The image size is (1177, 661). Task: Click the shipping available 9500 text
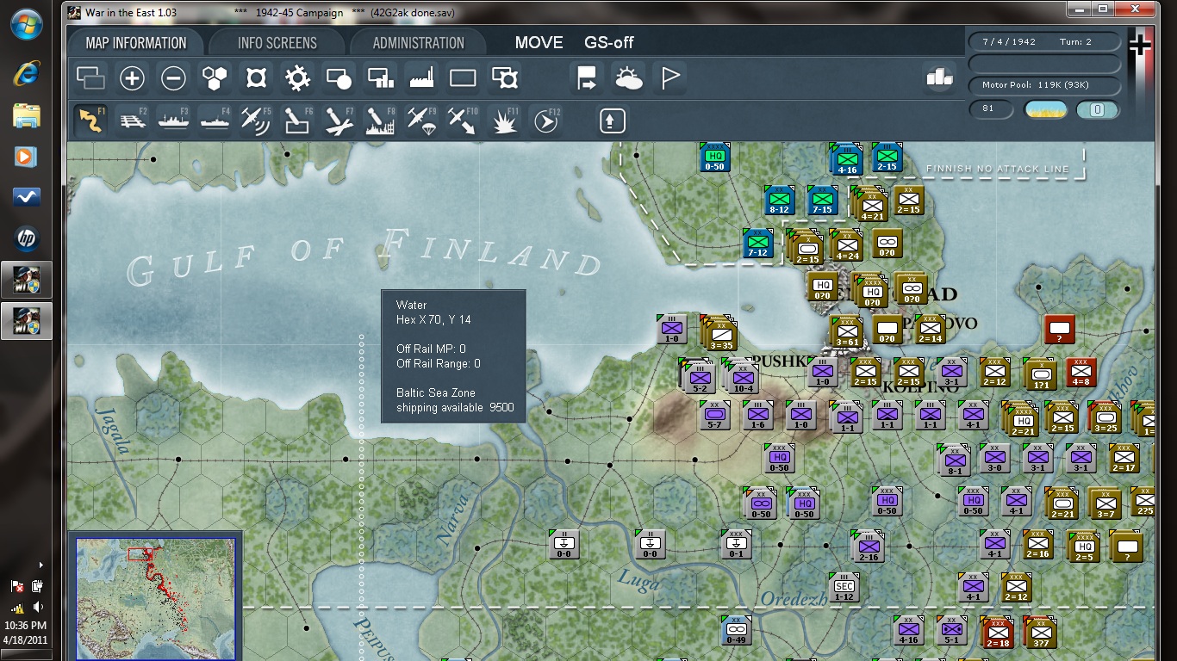coord(455,407)
